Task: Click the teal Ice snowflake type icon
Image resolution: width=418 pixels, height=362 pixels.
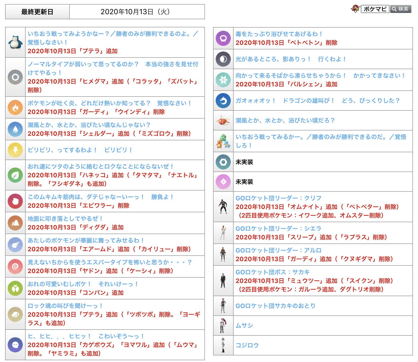Action: tap(223, 80)
